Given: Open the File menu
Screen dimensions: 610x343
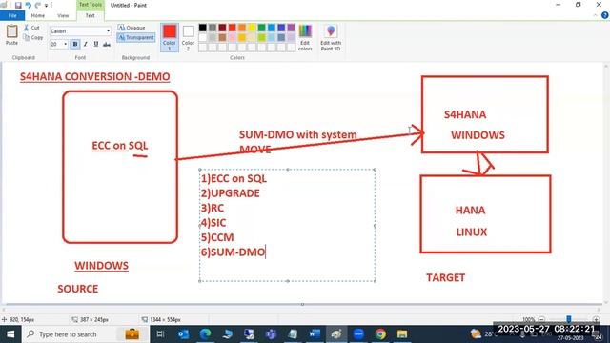Looking at the screenshot, I should click(x=12, y=15).
